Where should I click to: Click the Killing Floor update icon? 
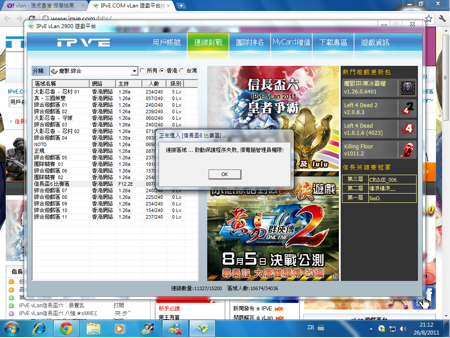[407, 150]
